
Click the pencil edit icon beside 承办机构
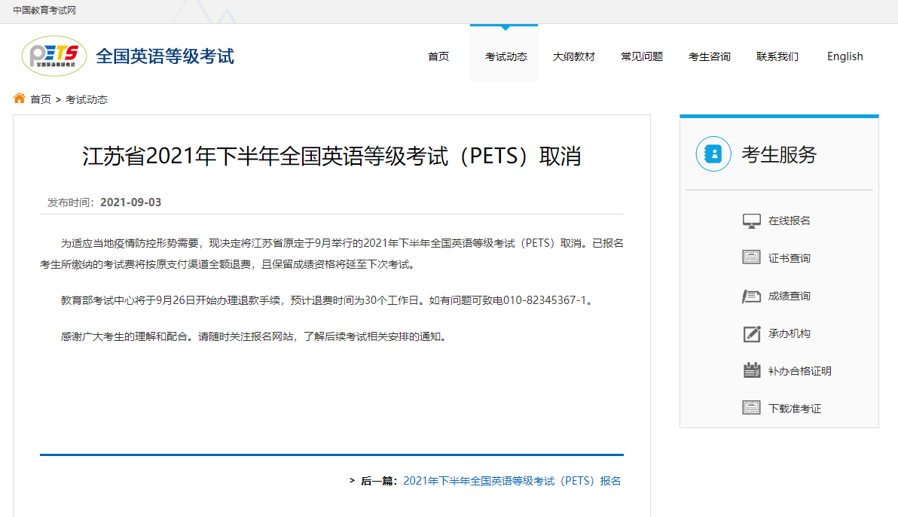point(751,333)
